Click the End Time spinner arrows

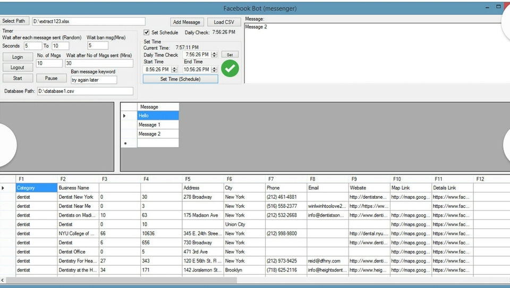click(x=214, y=69)
